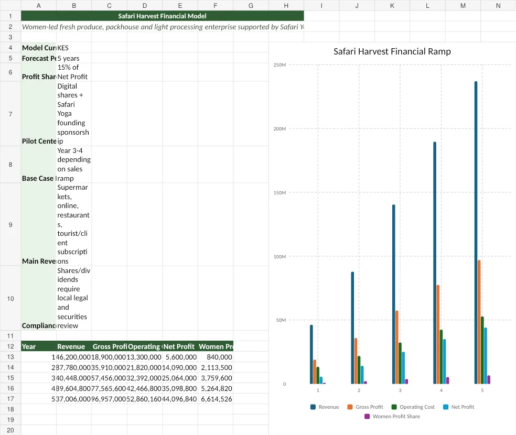
Task: Select column N header
Action: point(498,5)
